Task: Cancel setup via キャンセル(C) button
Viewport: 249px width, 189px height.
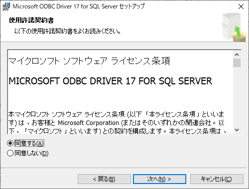Action: (x=217, y=179)
